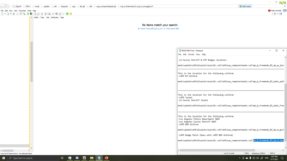Click "LAPD K9 Uniform" in Notepad
This screenshot has width=287, height=161.
coord(188,76)
